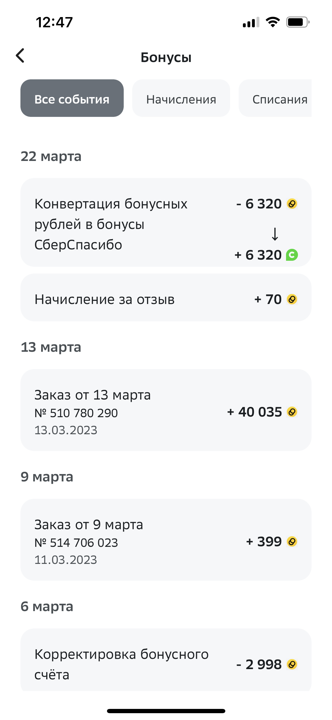Select the 'Все события' filter tab
332x720 pixels.
pos(72,98)
